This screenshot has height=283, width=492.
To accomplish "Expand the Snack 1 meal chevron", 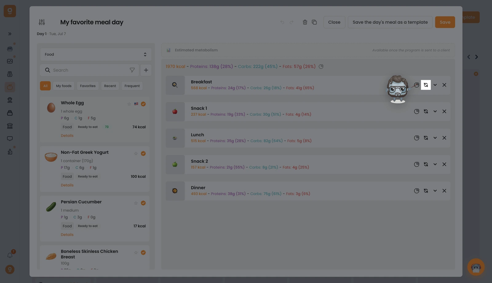I will pyautogui.click(x=435, y=111).
